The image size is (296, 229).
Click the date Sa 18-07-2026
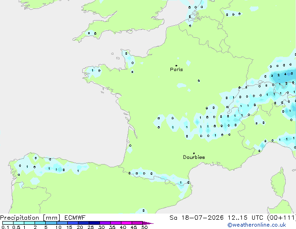197,218
